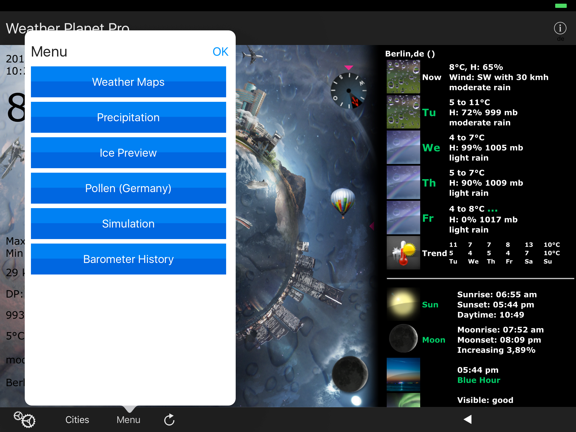This screenshot has height=432, width=576.
Task: Dismiss menu with OK button
Action: (220, 52)
